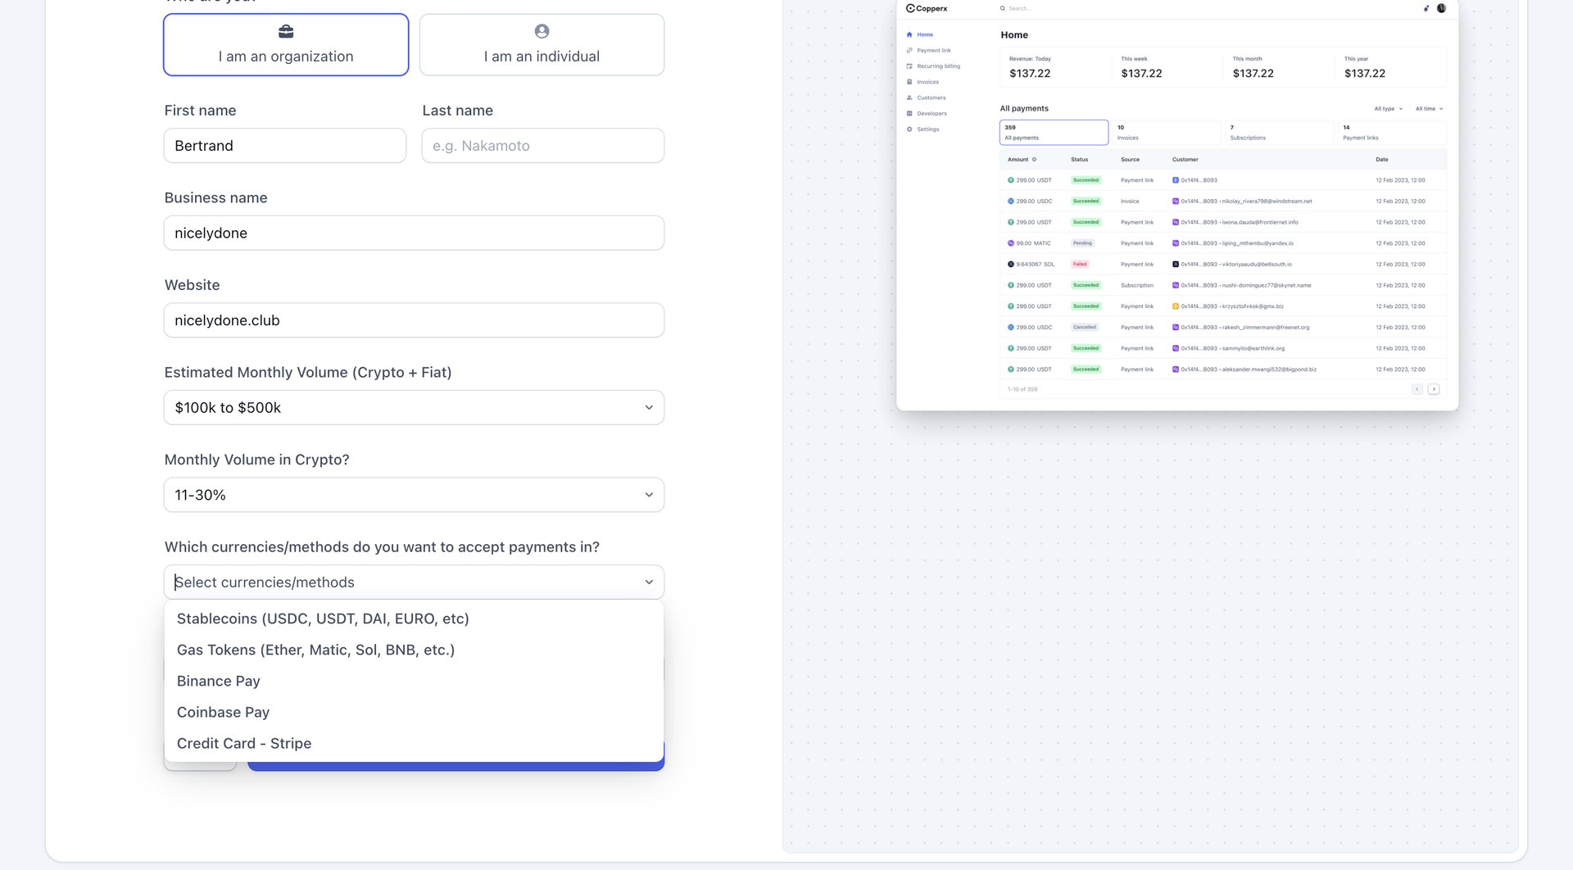Open the "All time" filter dropdown
Screen dimensions: 1573x870
pos(1428,108)
